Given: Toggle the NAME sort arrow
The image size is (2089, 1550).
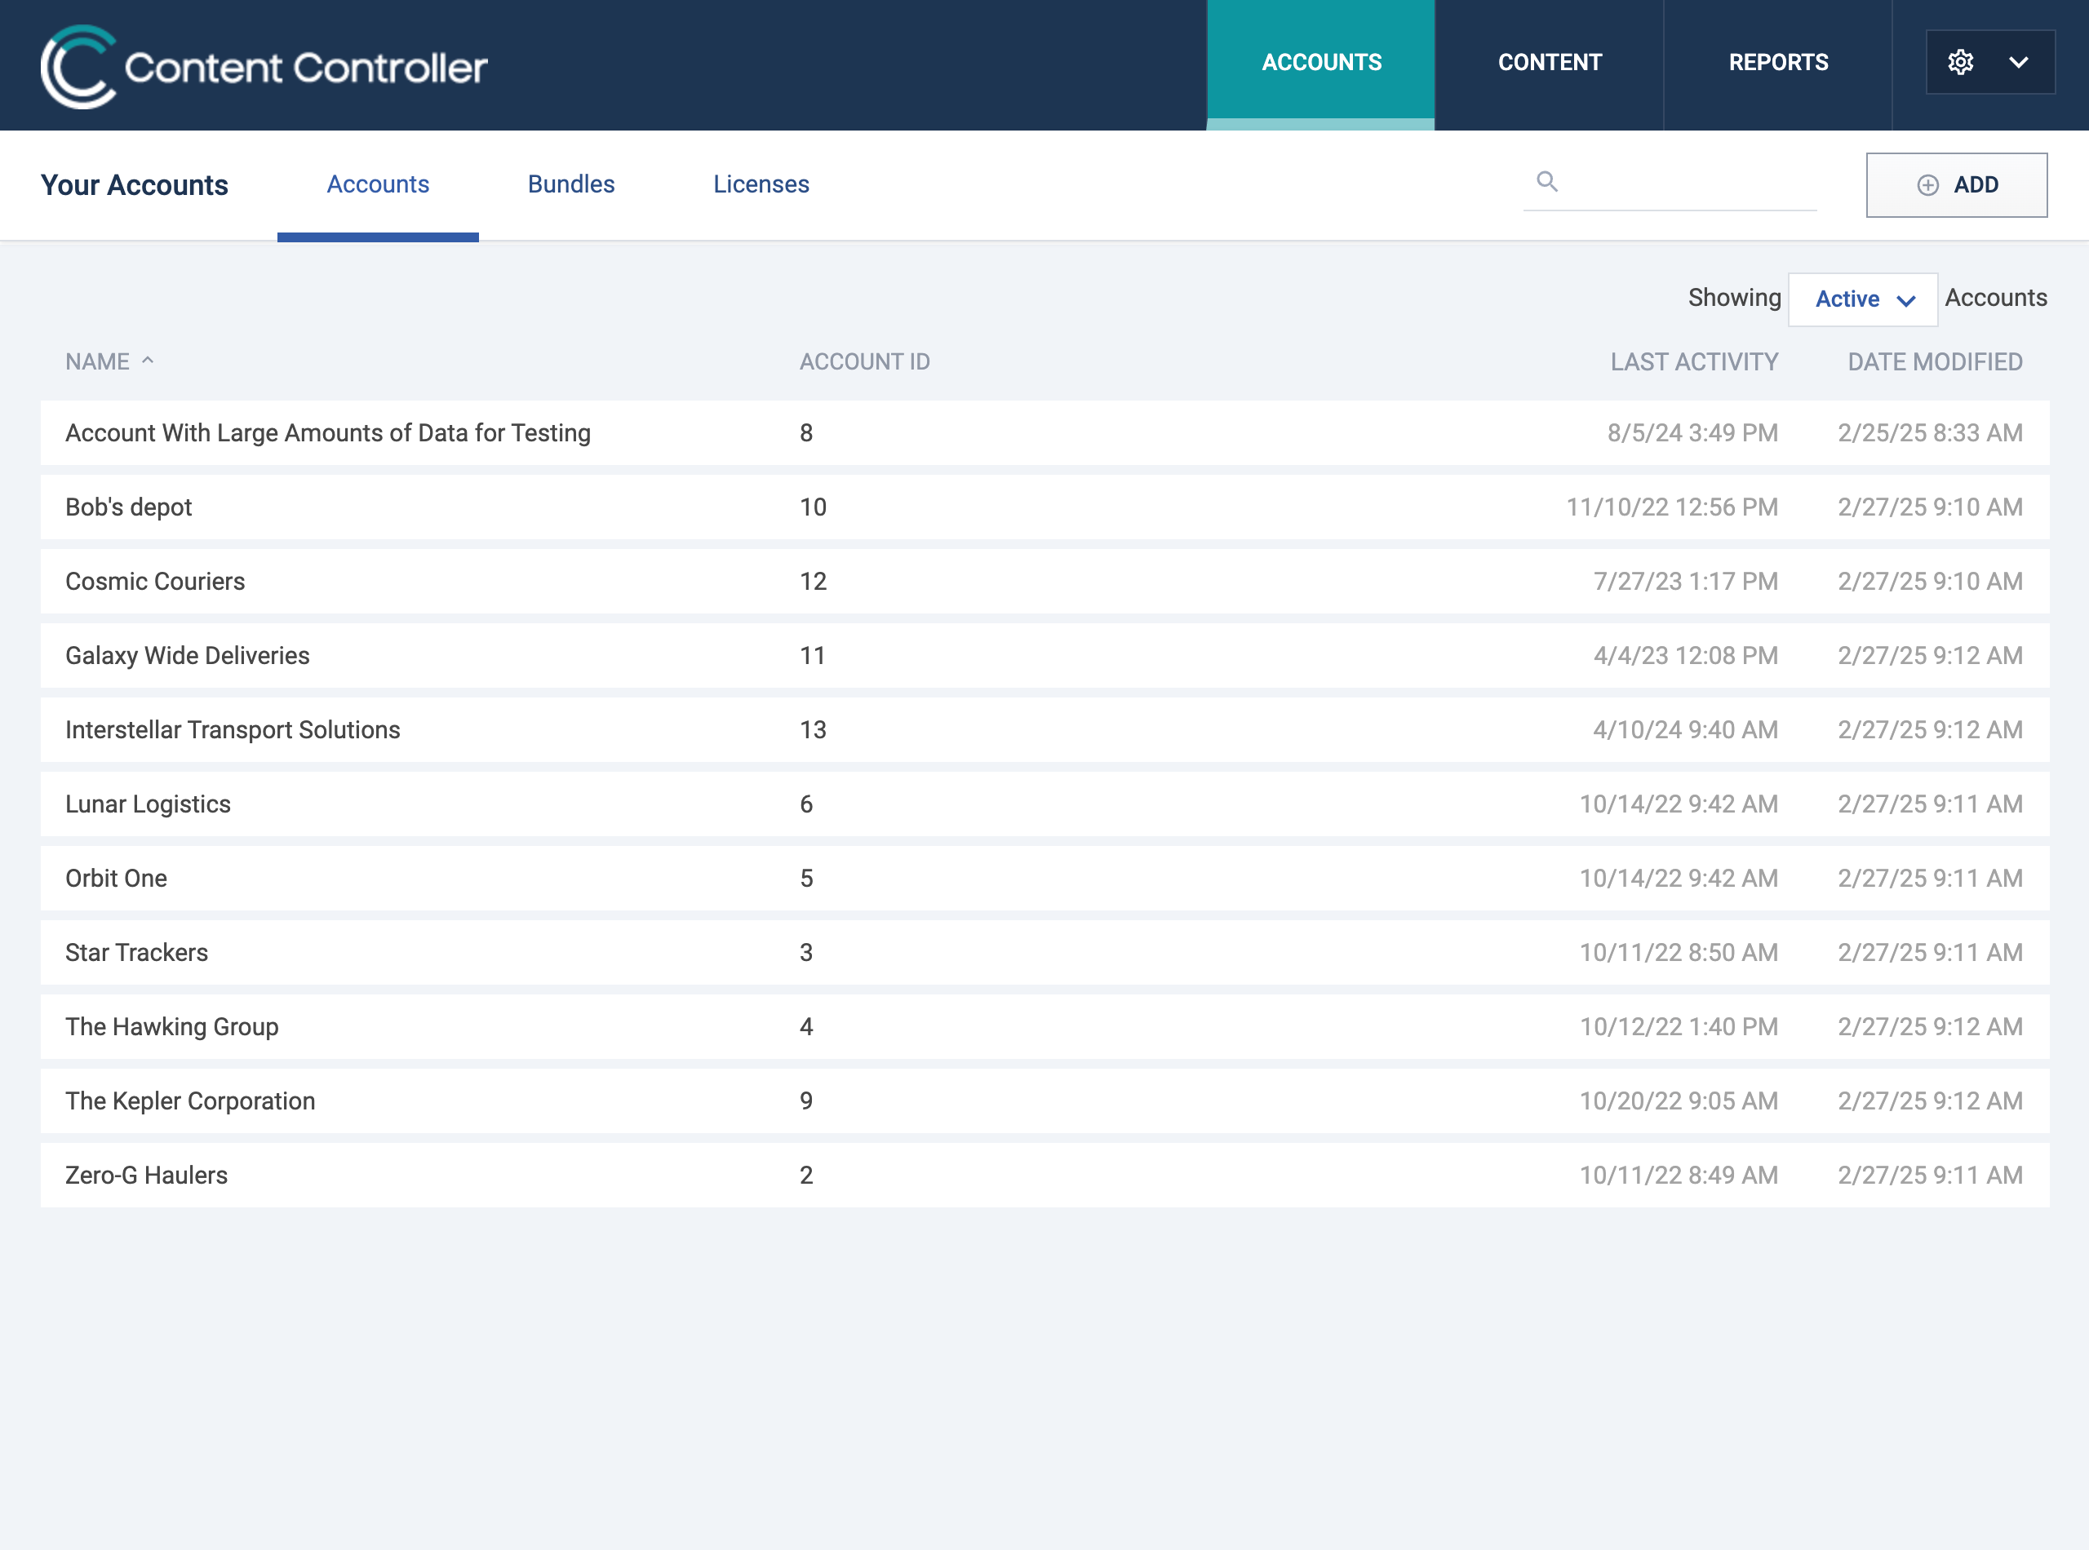Looking at the screenshot, I should [x=148, y=361].
